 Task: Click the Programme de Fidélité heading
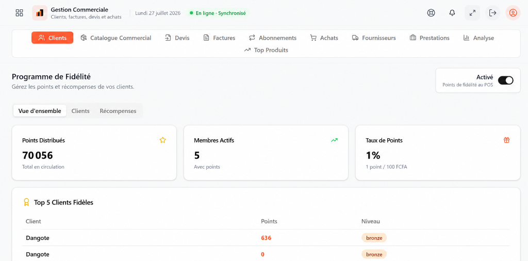51,77
